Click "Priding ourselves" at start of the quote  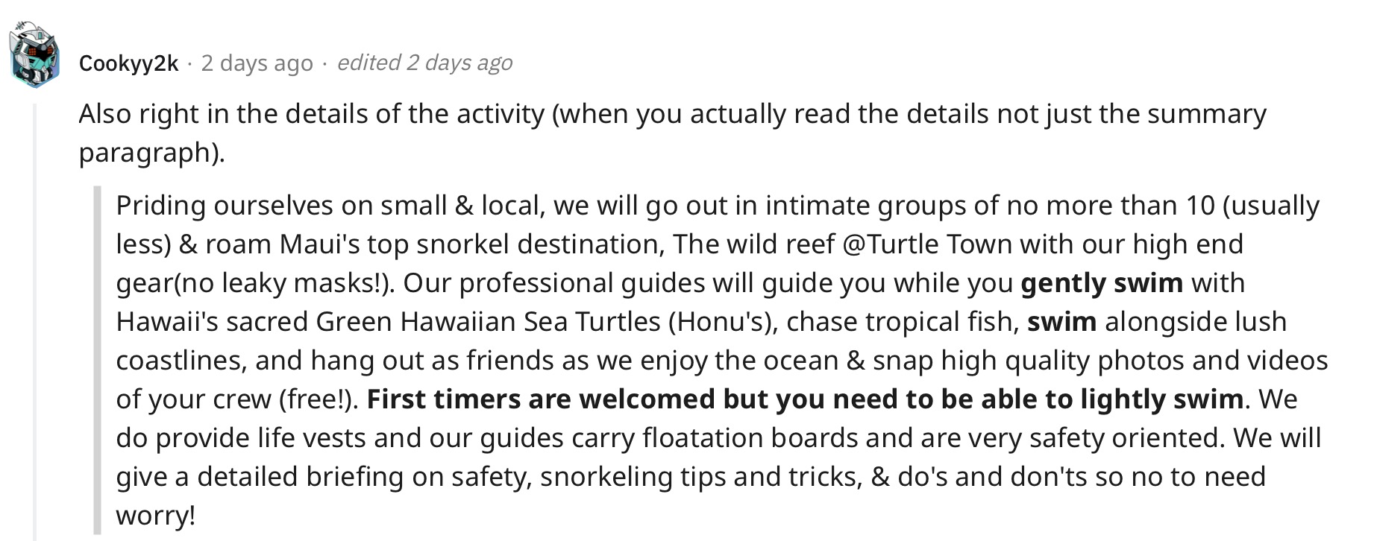point(224,206)
